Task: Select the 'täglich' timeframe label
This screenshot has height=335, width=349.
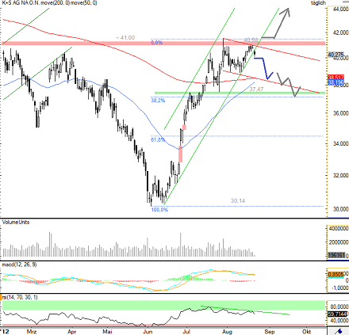Action: 318,3
